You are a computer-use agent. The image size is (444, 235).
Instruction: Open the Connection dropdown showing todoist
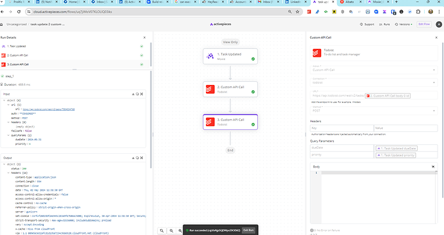pos(374,82)
